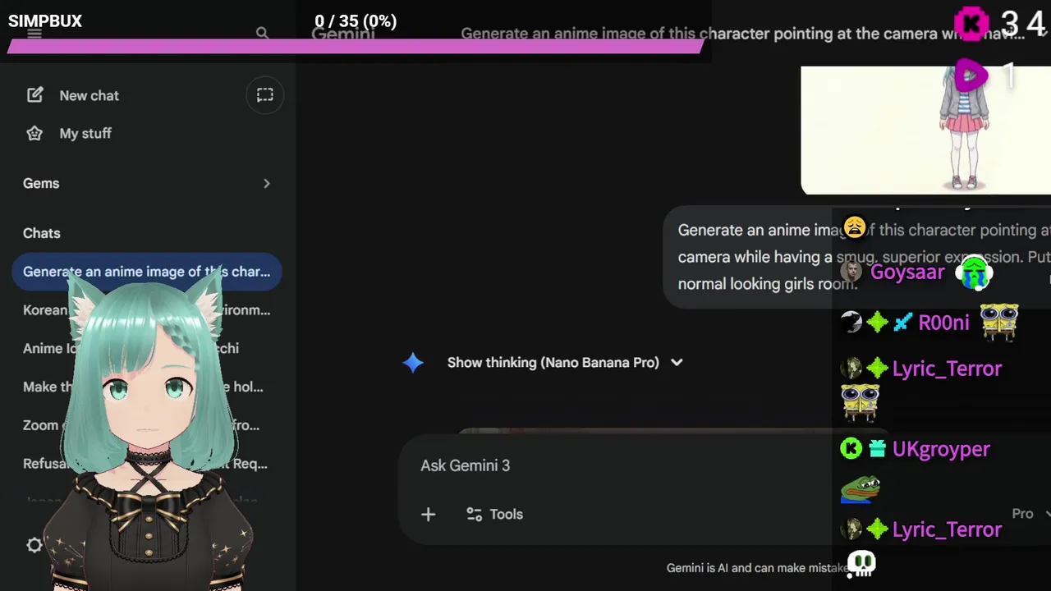This screenshot has height=591, width=1051.
Task: Open My stuff star icon
Action: pyautogui.click(x=34, y=133)
